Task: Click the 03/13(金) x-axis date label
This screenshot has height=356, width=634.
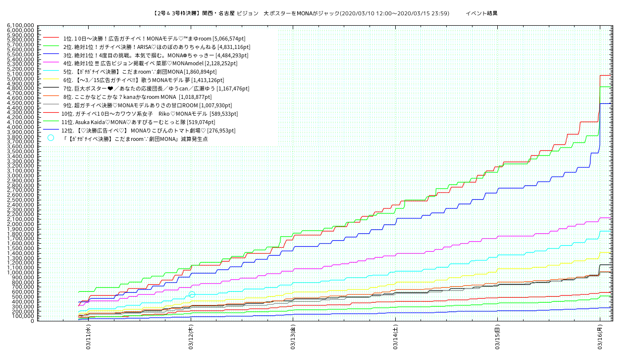Action: tap(293, 337)
